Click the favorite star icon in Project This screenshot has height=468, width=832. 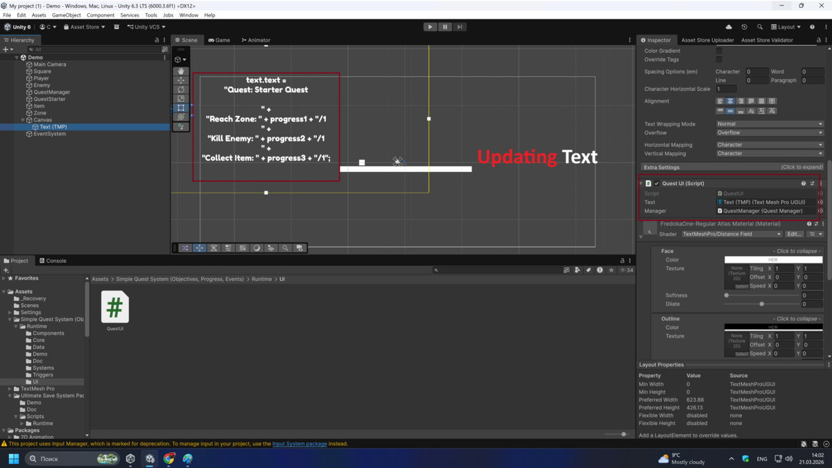pos(611,270)
